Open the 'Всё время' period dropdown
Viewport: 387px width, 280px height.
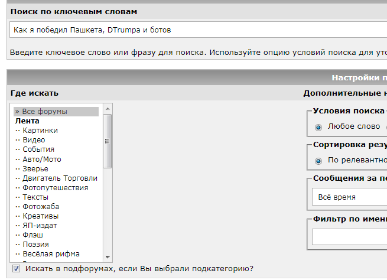[x=350, y=197]
